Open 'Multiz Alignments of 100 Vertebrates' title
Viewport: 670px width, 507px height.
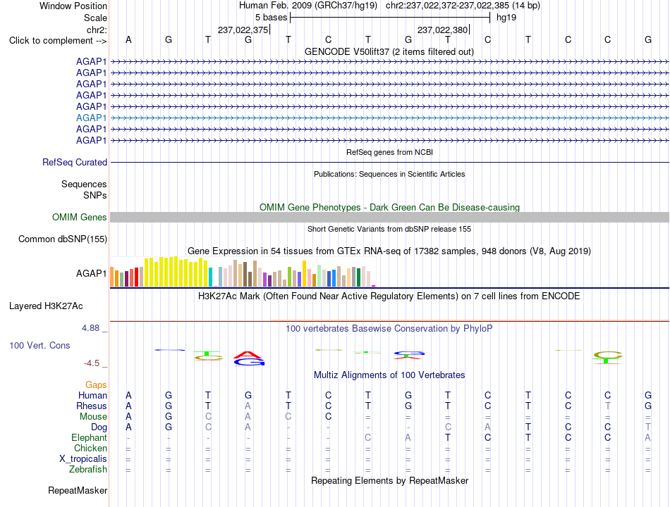tap(389, 375)
